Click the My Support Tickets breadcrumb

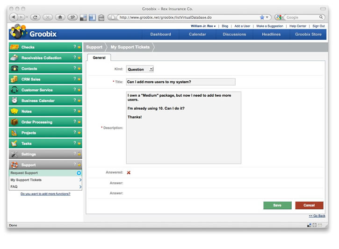click(x=130, y=47)
